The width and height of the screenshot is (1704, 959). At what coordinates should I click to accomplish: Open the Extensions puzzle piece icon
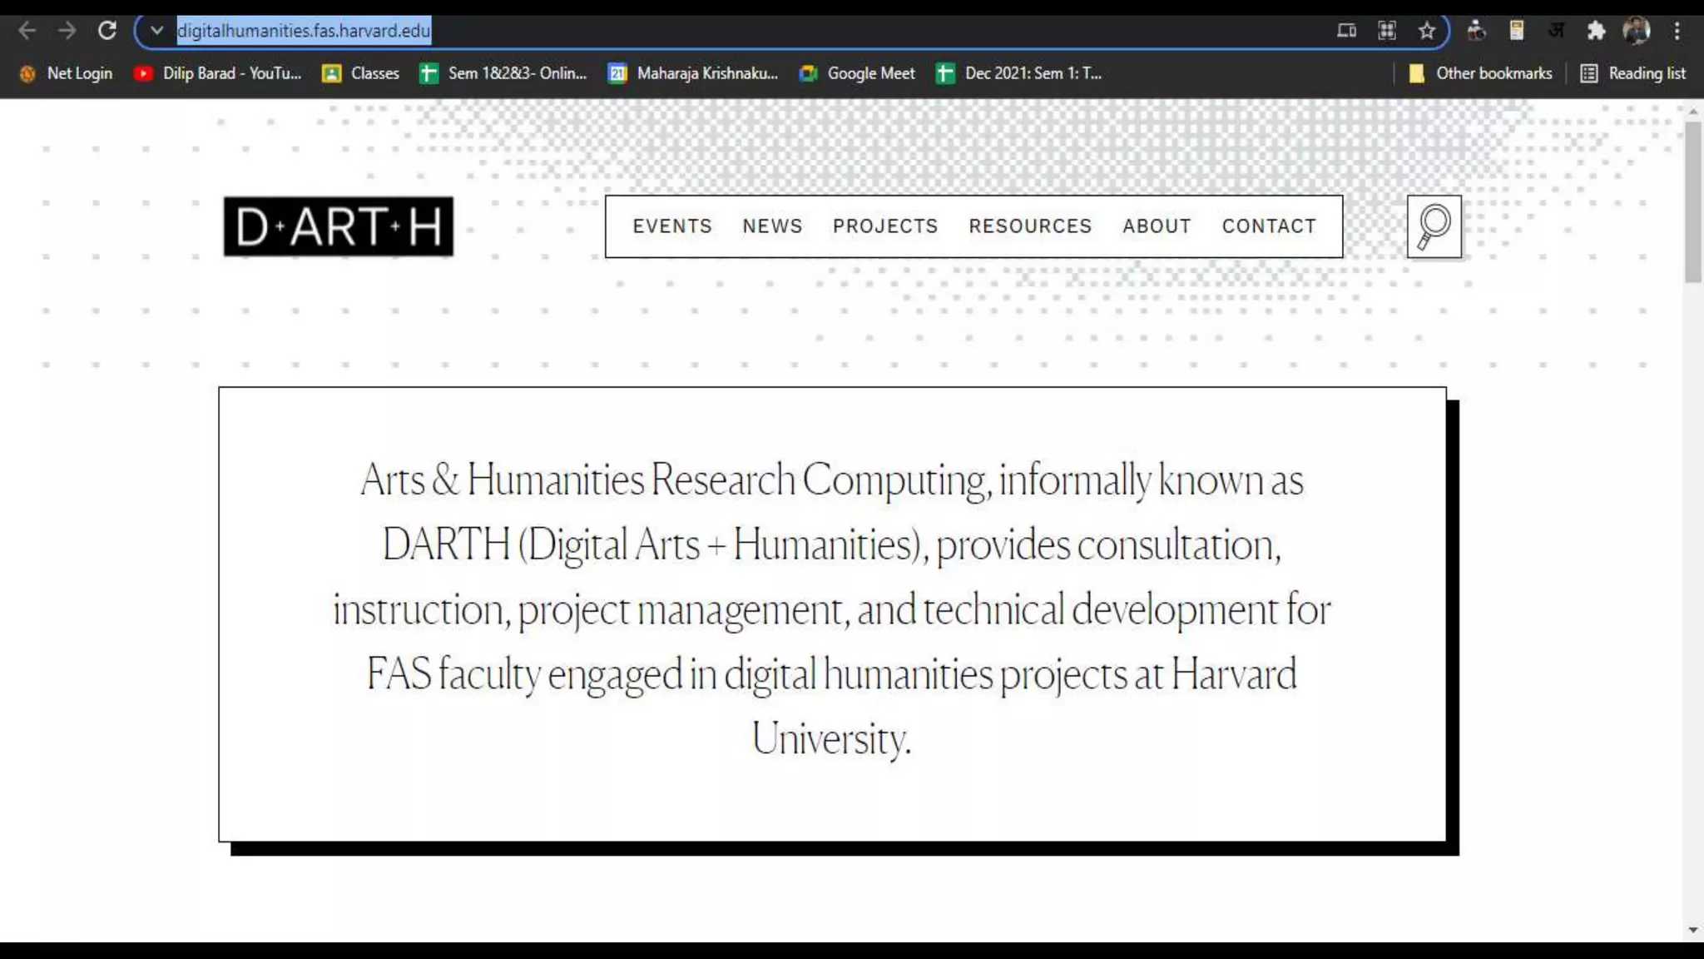pyautogui.click(x=1596, y=31)
